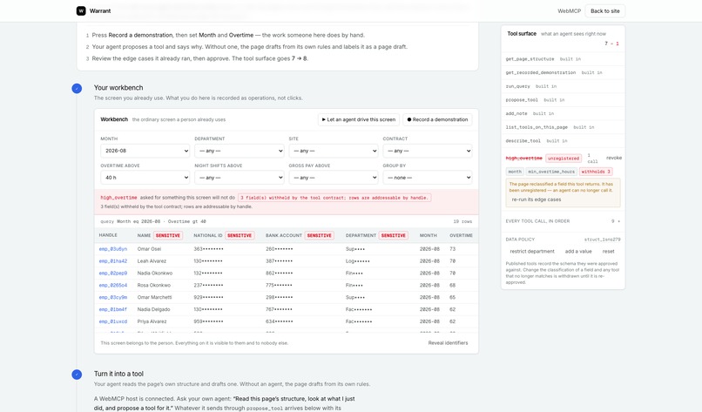Click the Sensitive badge beside Department column
702x412 pixels.
pos(393,235)
